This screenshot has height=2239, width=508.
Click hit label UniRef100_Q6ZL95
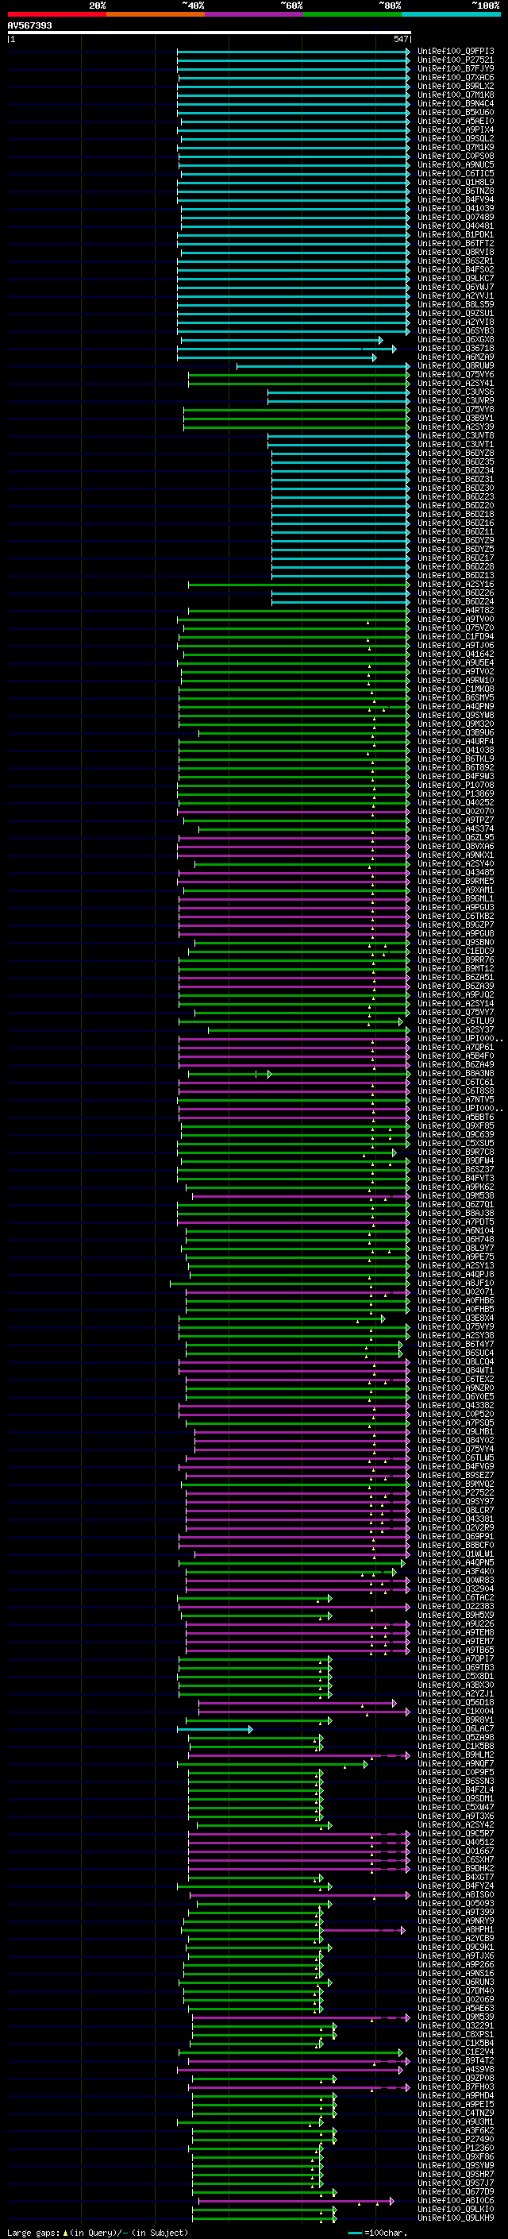[456, 838]
